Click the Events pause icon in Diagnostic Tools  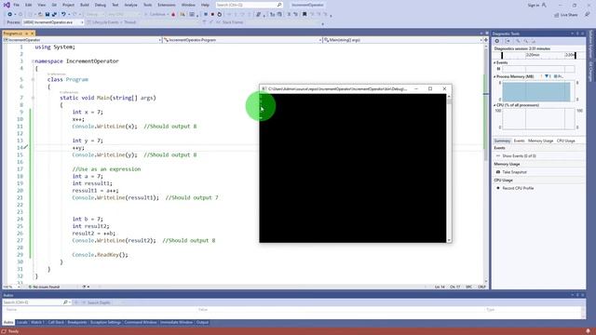point(498,69)
